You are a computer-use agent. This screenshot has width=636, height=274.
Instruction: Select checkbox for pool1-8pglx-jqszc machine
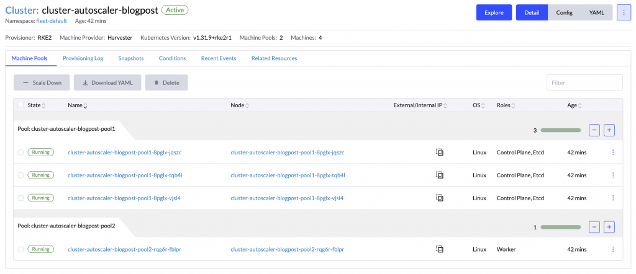coord(21,152)
